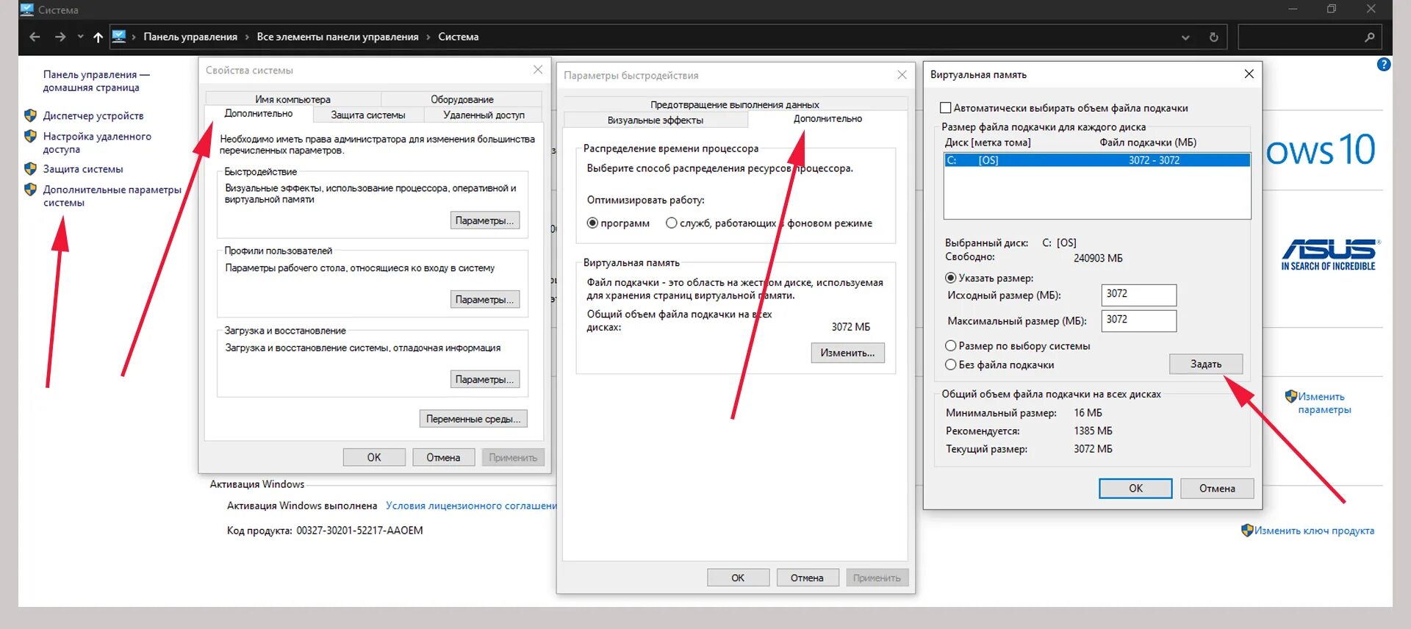This screenshot has height=629, width=1411.
Task: Select drive C: [OS] row in list
Action: (1097, 160)
